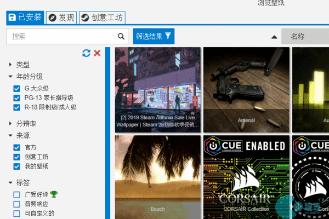Uncheck the G 大众级 age rating

(x=17, y=88)
